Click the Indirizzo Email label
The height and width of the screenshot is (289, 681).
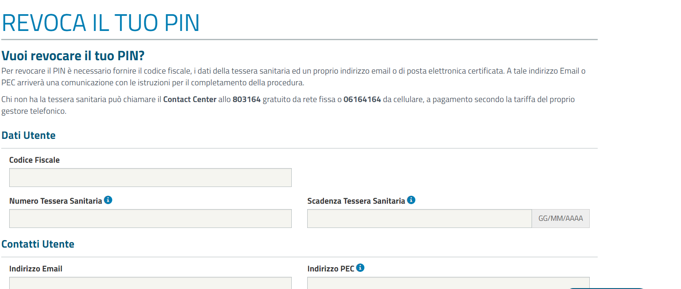(36, 269)
